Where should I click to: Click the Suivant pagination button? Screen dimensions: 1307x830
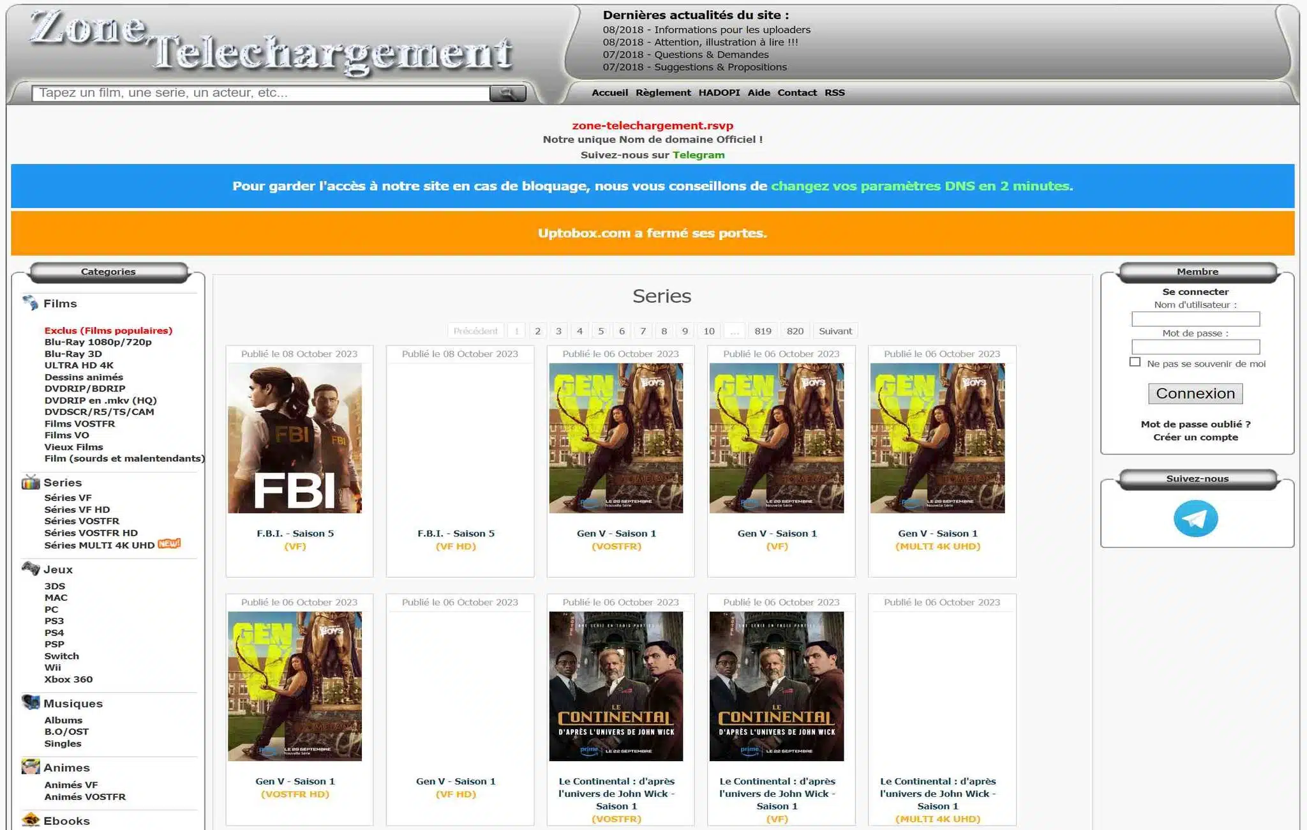(835, 331)
